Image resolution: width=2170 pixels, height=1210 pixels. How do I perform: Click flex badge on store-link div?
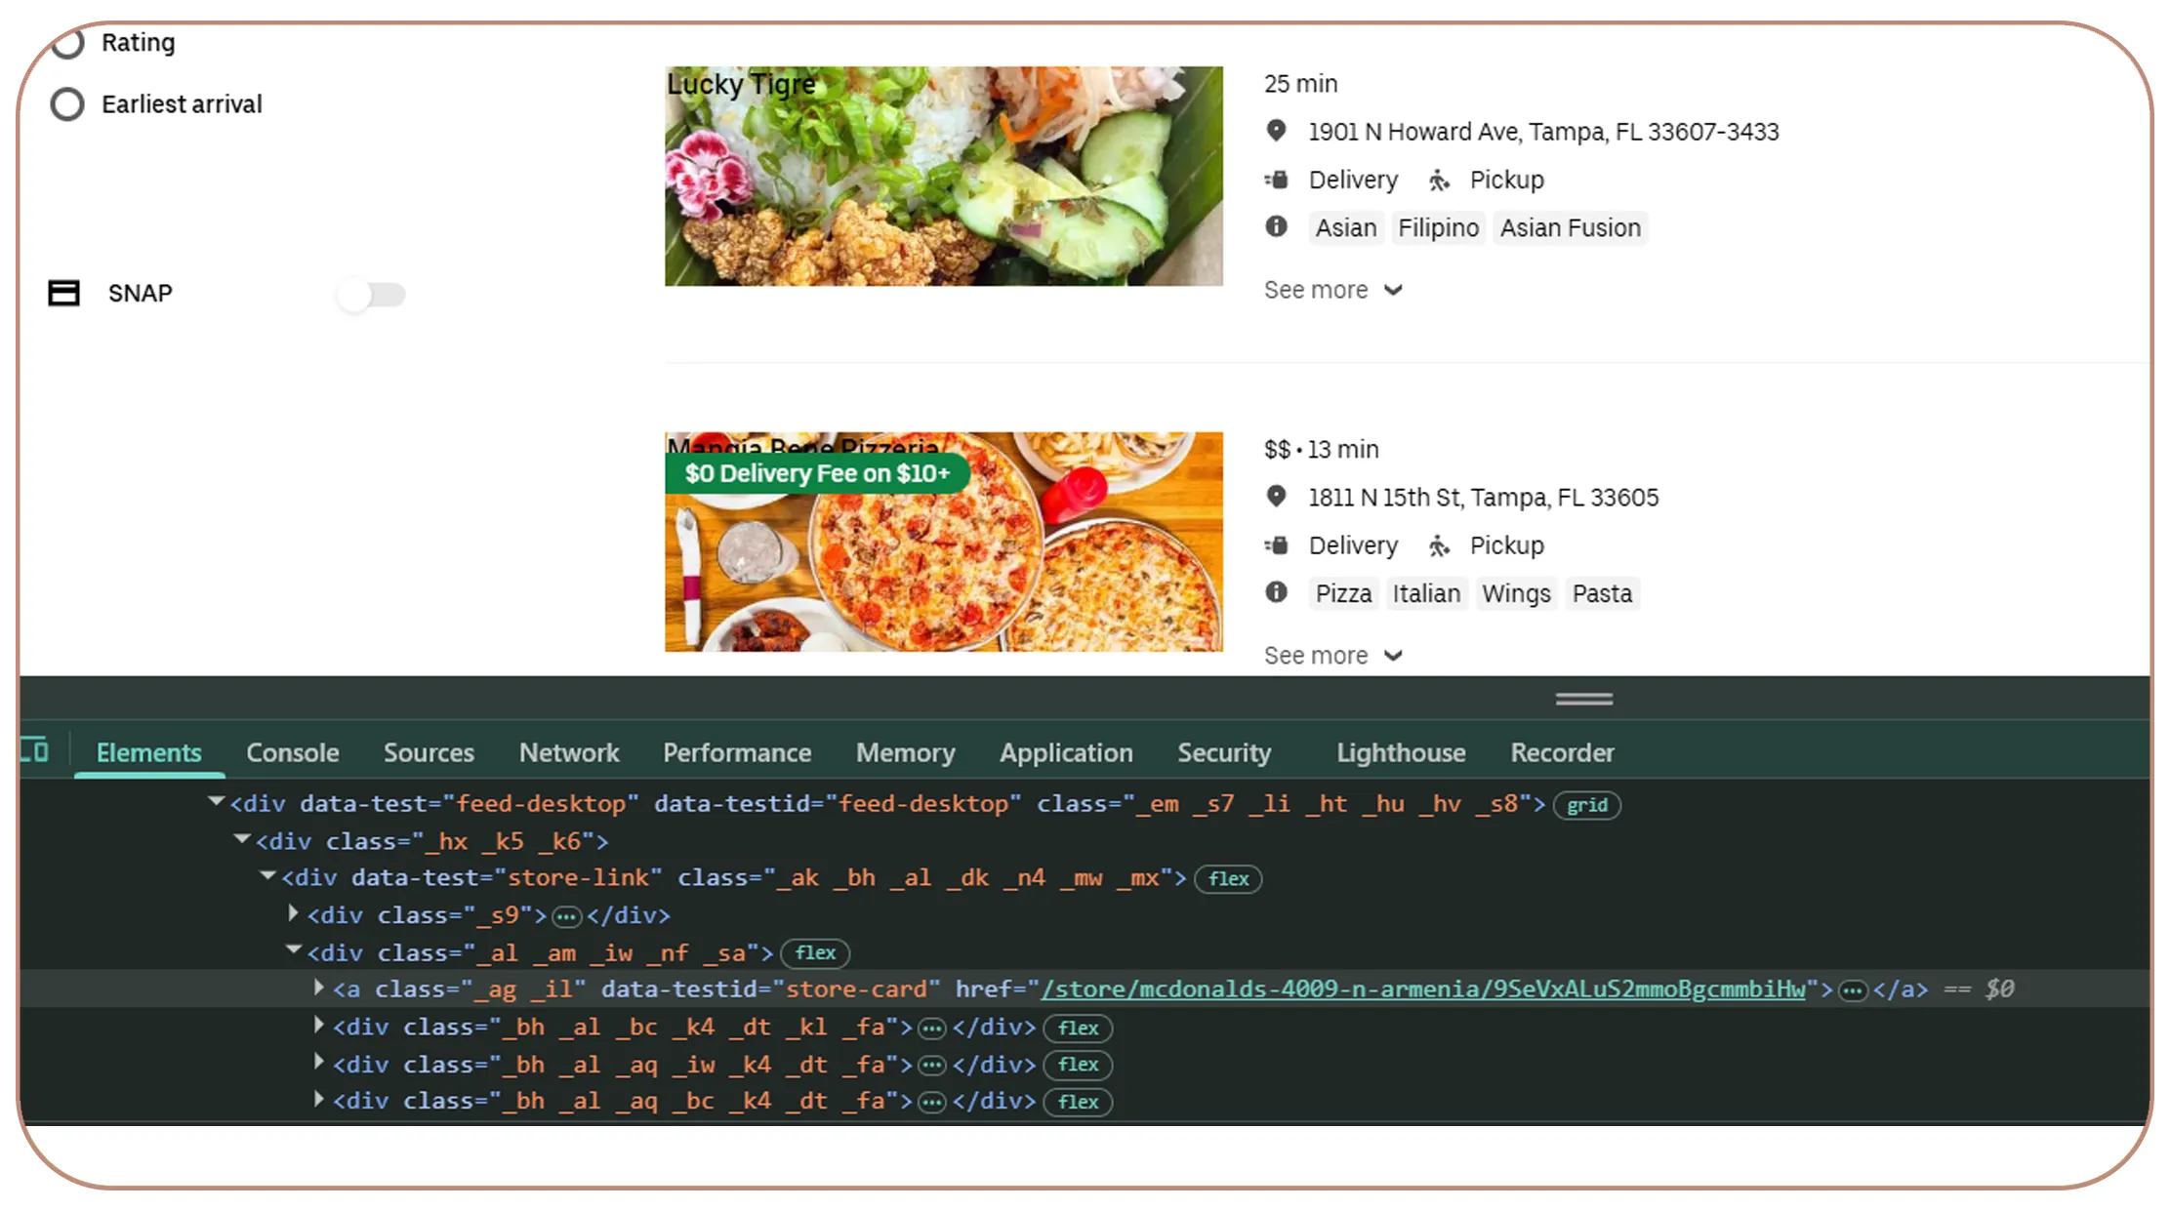click(1228, 879)
